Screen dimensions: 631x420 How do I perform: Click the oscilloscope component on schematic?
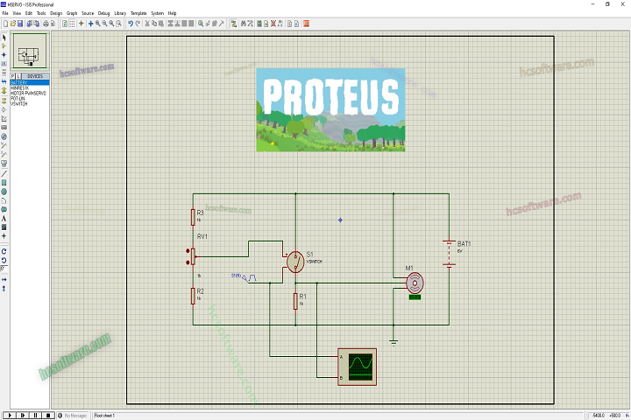click(x=357, y=367)
